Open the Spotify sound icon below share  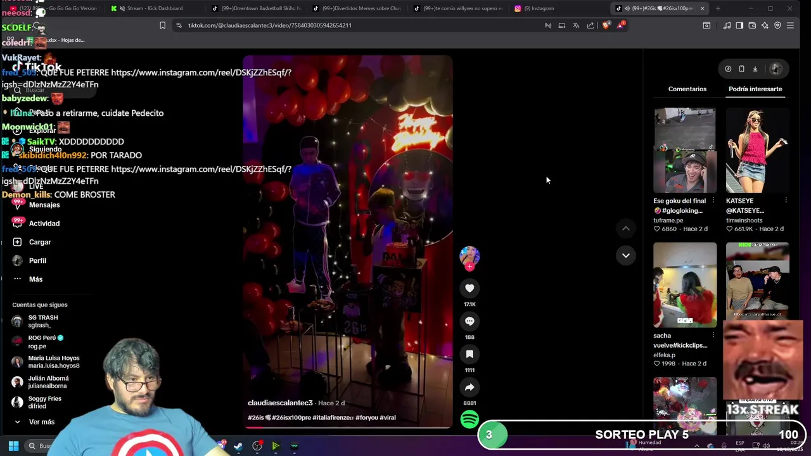[x=469, y=419]
